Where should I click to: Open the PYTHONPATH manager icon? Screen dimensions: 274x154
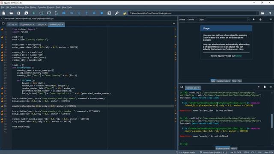(125, 13)
